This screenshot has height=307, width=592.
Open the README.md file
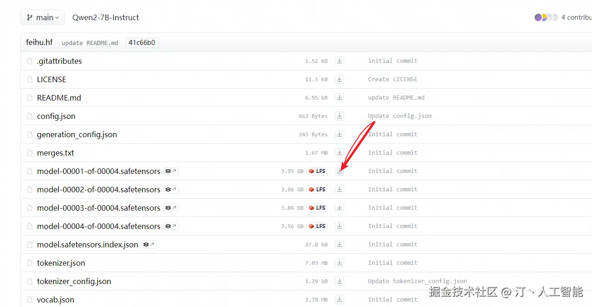pyautogui.click(x=59, y=98)
